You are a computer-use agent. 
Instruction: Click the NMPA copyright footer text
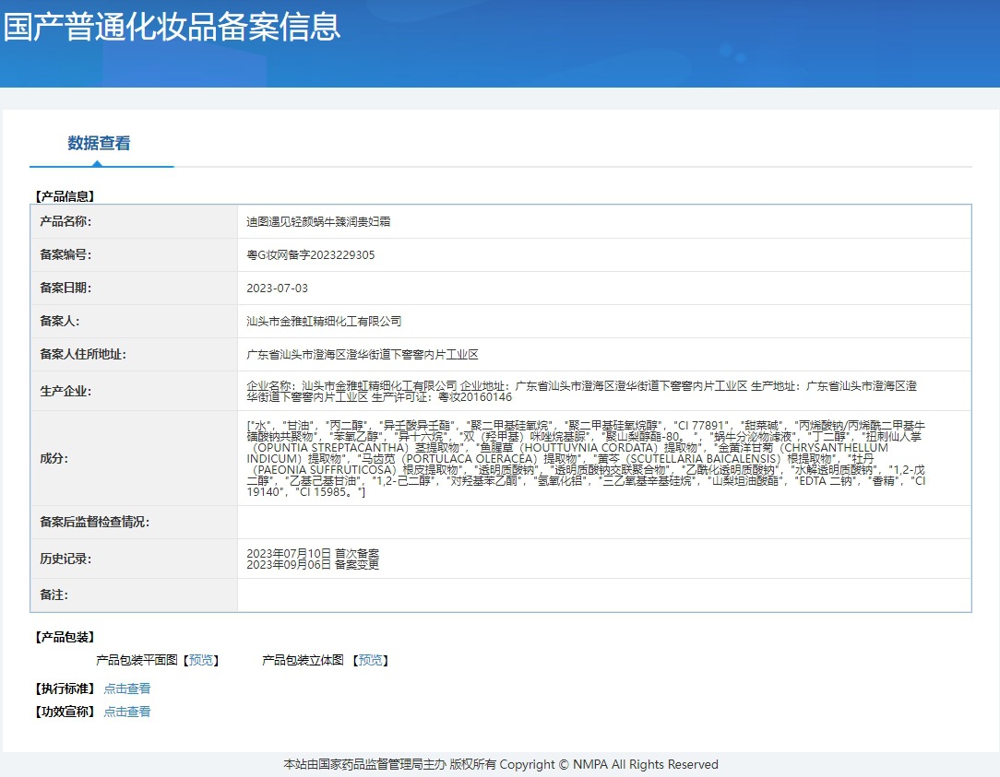pos(500,764)
